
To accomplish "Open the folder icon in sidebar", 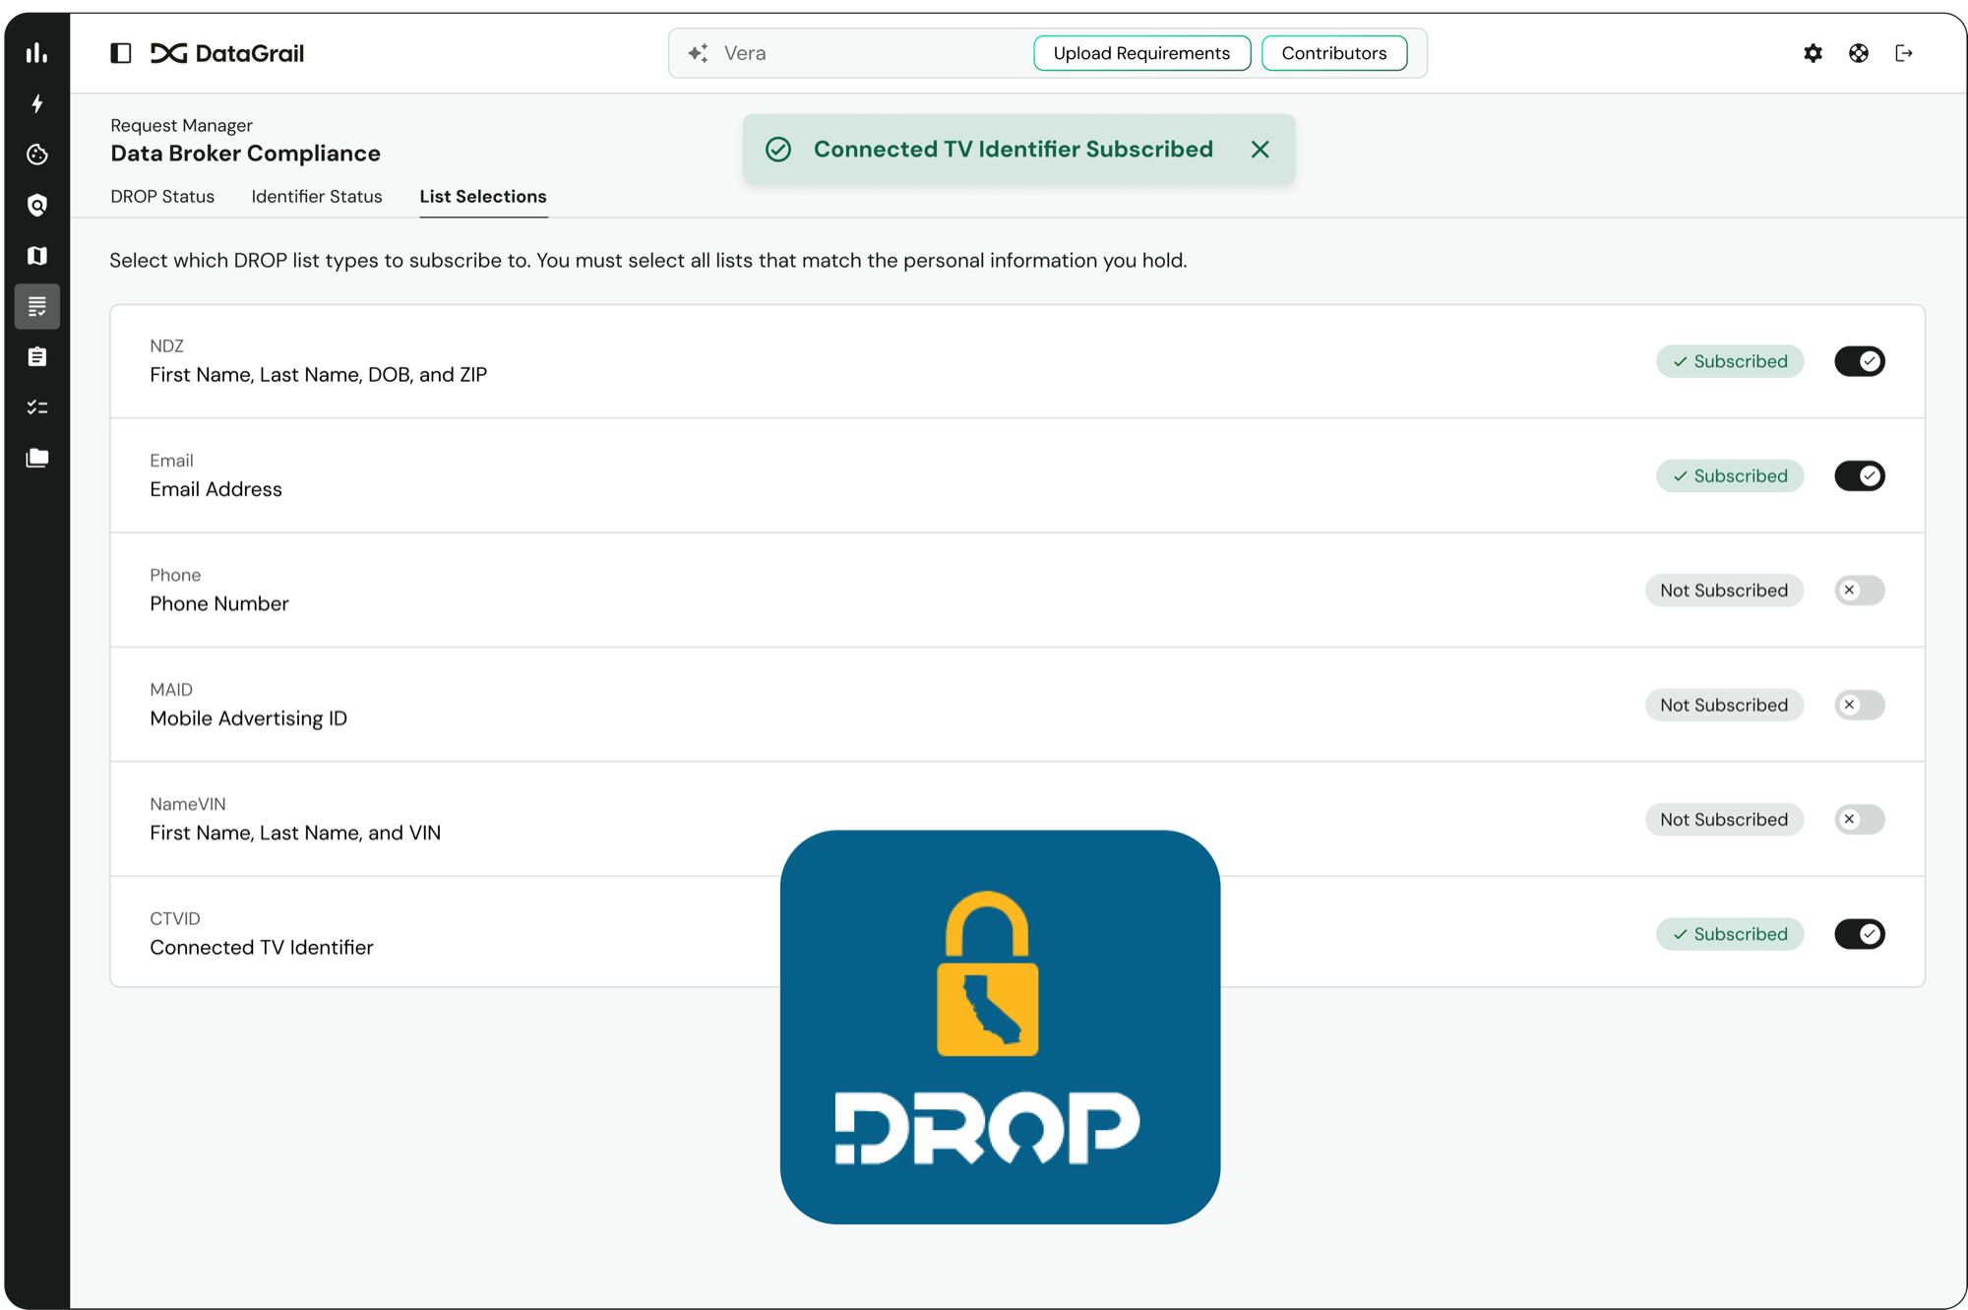I will [x=37, y=458].
